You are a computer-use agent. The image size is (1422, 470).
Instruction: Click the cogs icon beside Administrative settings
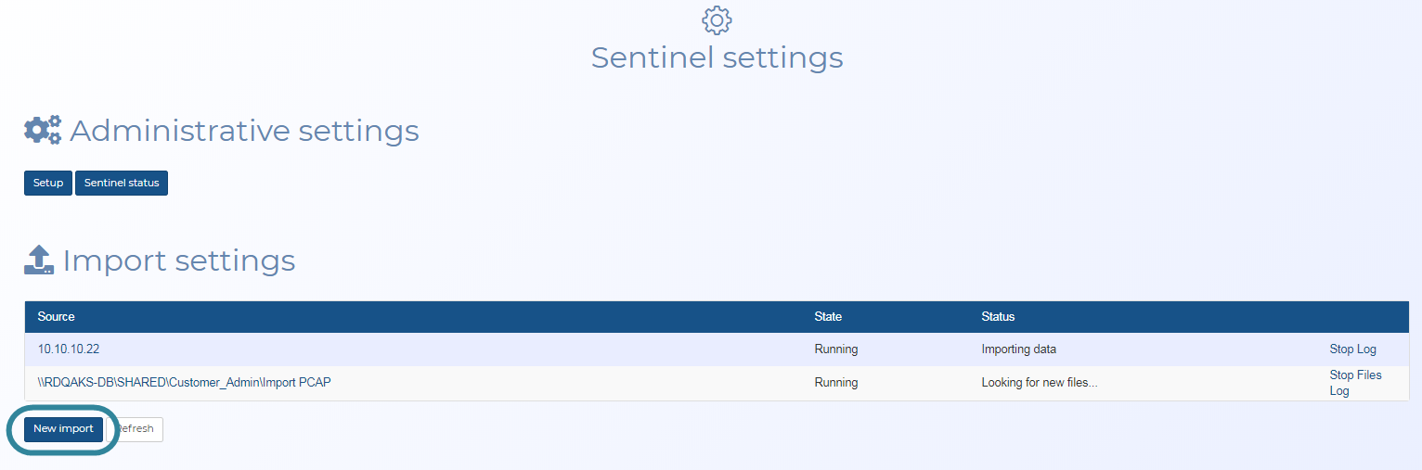point(43,131)
